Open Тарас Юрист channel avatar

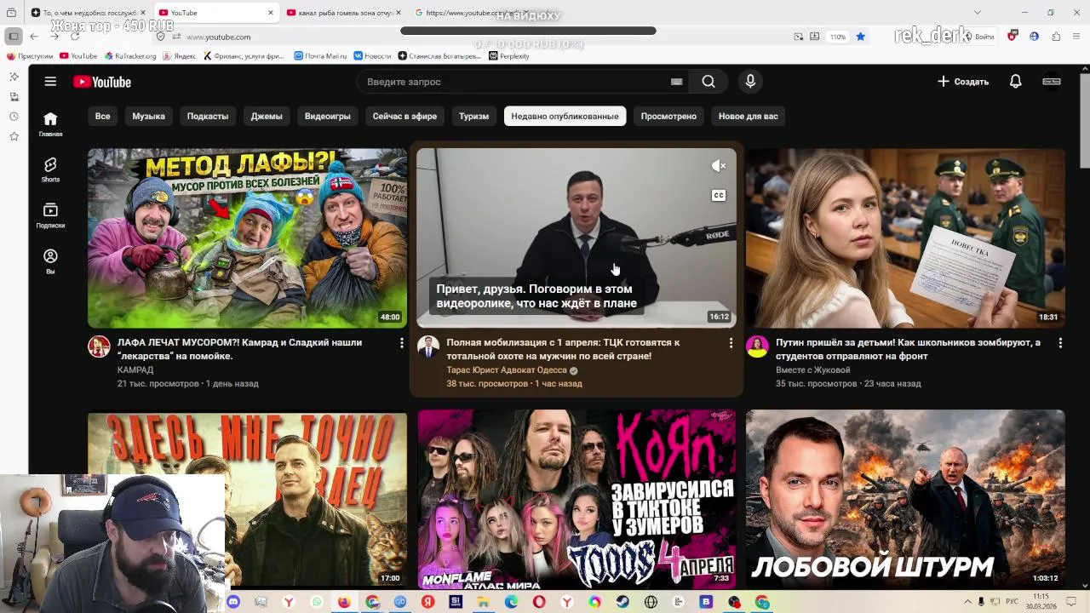tap(428, 347)
